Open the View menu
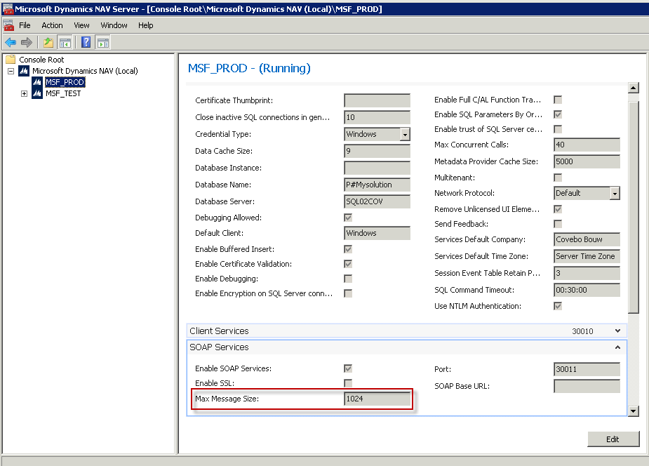 coord(81,25)
